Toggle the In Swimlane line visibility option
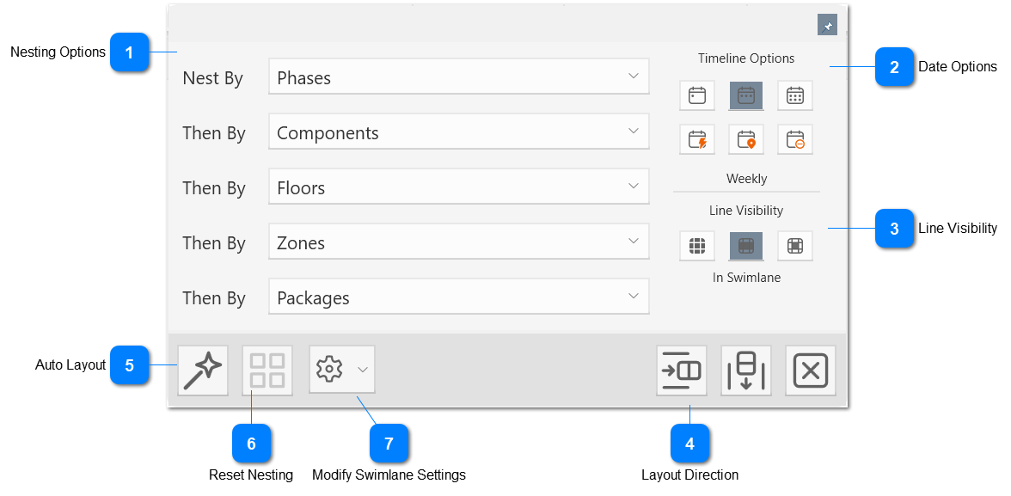The image size is (1011, 496). pos(745,246)
